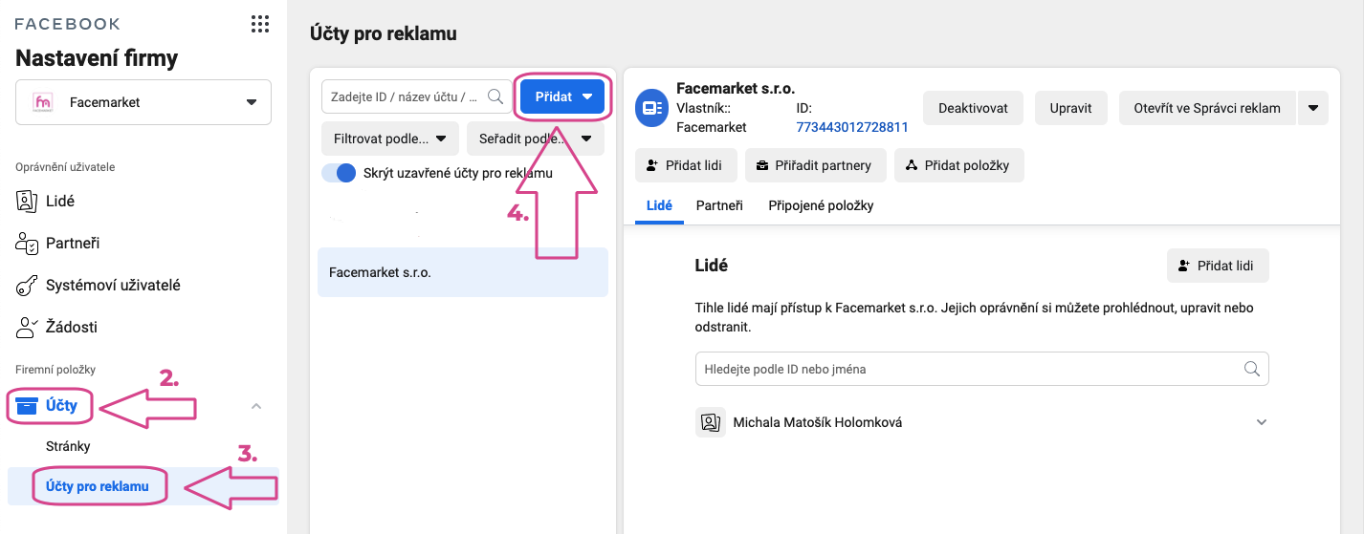1364x534 pixels.
Task: Click the Účty archive box icon
Action: 27,406
